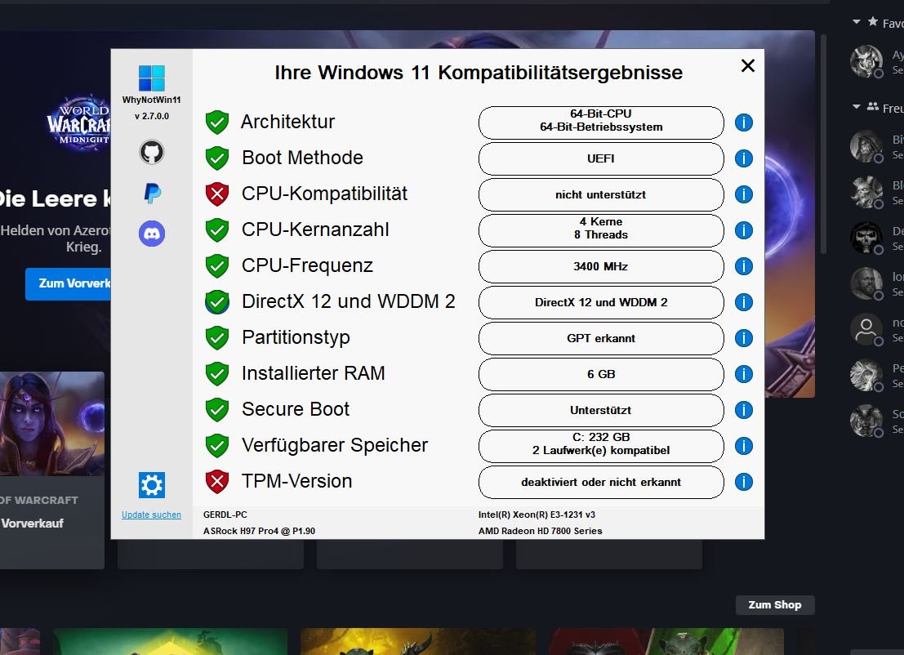Collapse the Favoriten section in friends list
The height and width of the screenshot is (655, 904).
(x=857, y=22)
